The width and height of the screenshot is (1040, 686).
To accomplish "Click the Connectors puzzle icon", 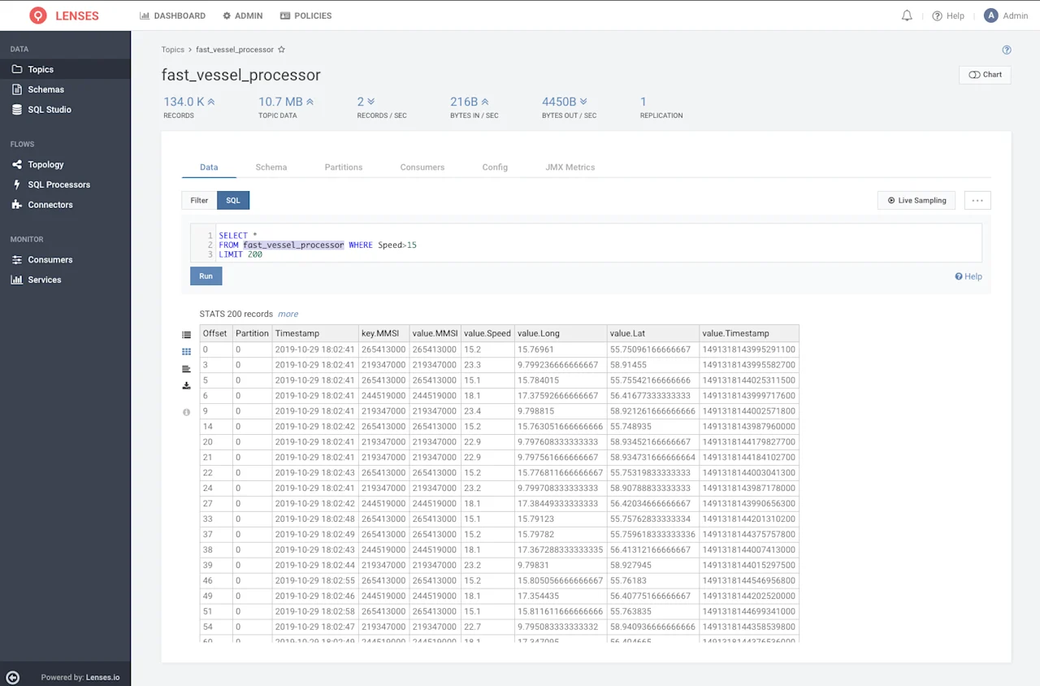I will coord(17,205).
